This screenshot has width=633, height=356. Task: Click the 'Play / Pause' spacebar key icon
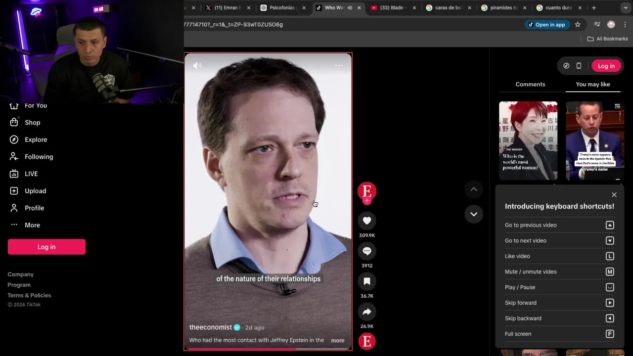(x=610, y=287)
